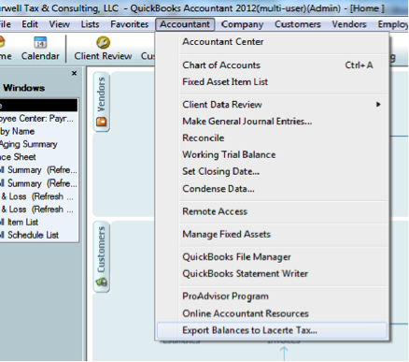The height and width of the screenshot is (362, 409).
Task: Select the highlighted Home window entry
Action: [x=38, y=105]
